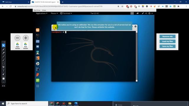Select the stamp shapes tool

4,67
